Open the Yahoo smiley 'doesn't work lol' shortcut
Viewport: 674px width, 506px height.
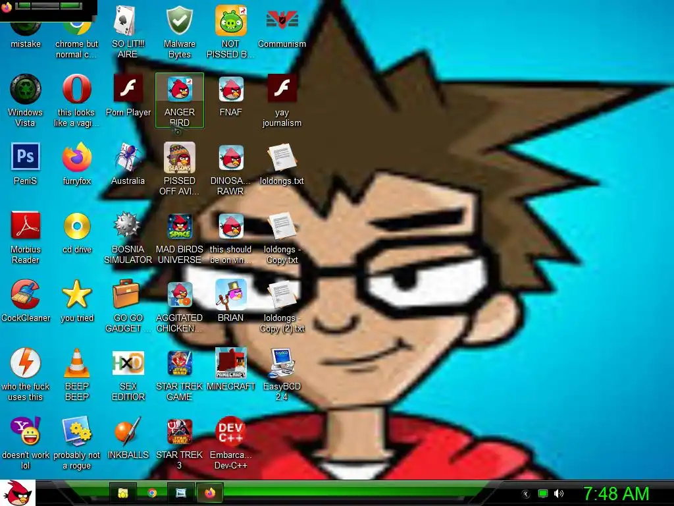[x=26, y=443]
